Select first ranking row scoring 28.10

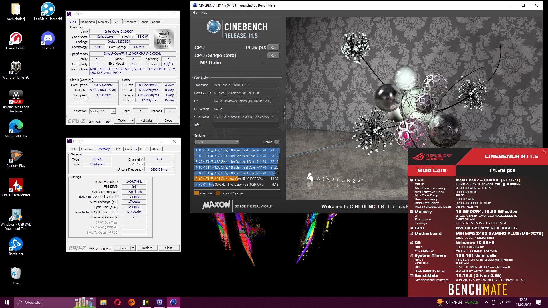(237, 150)
